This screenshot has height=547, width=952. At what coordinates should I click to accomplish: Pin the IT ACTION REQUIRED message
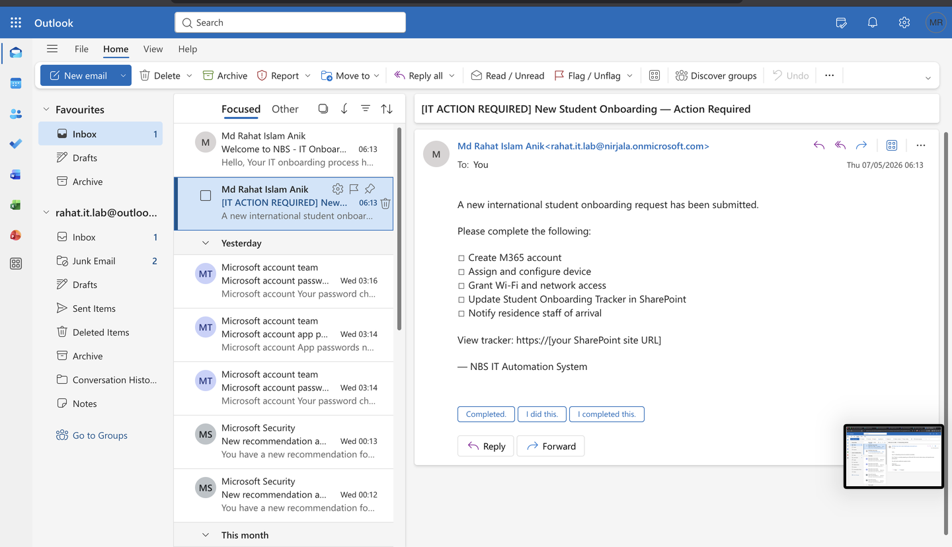pos(370,189)
